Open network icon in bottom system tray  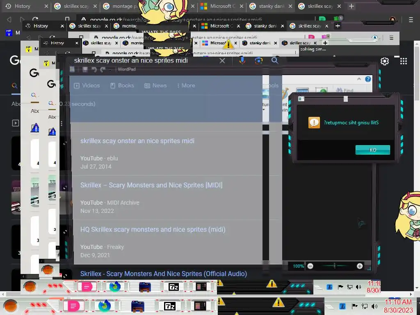(365, 306)
